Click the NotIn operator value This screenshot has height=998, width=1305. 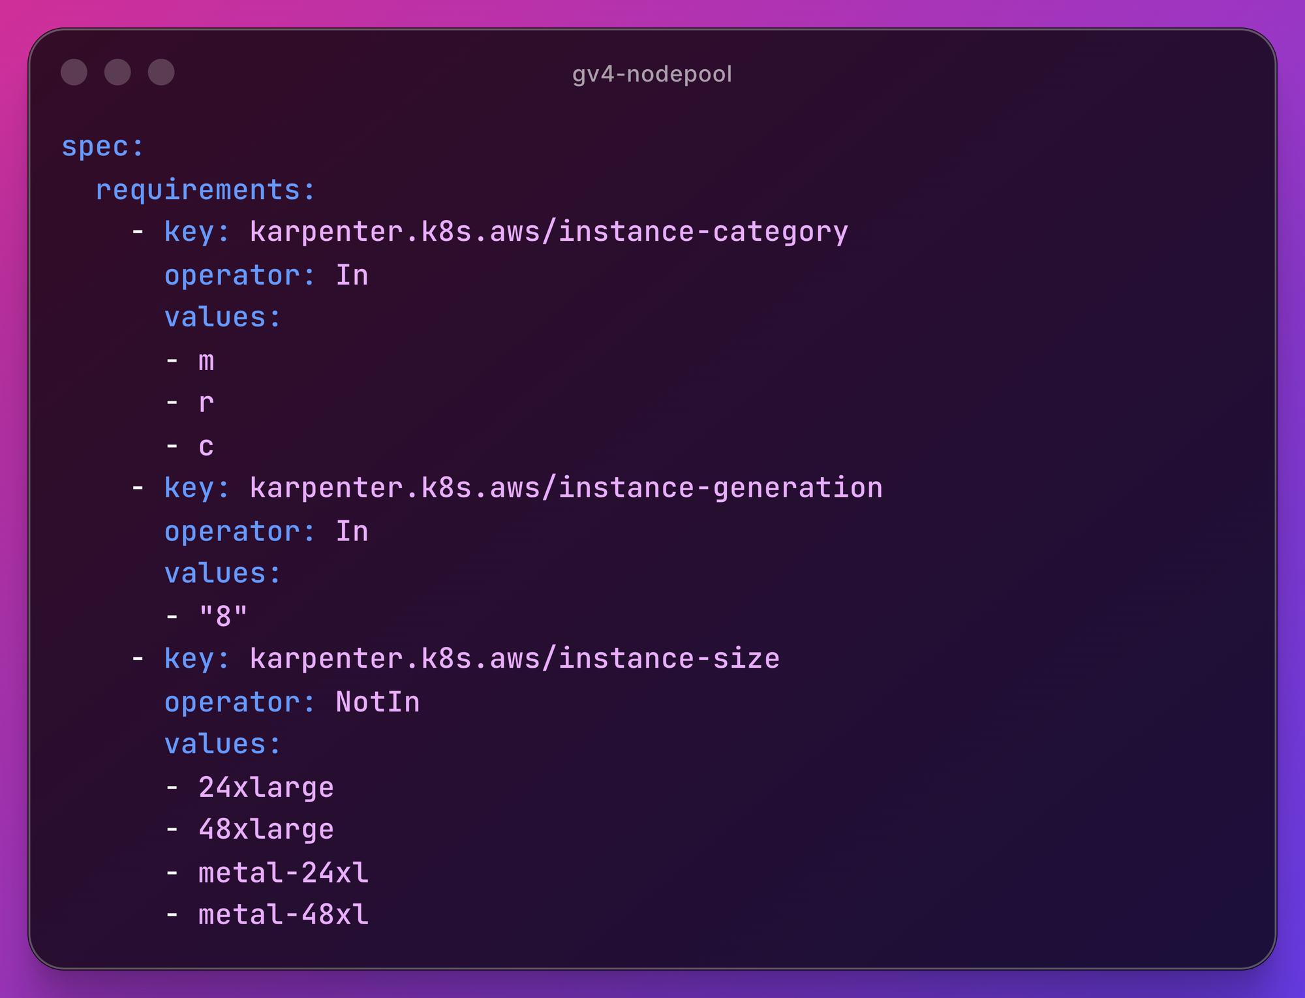pyautogui.click(x=377, y=702)
